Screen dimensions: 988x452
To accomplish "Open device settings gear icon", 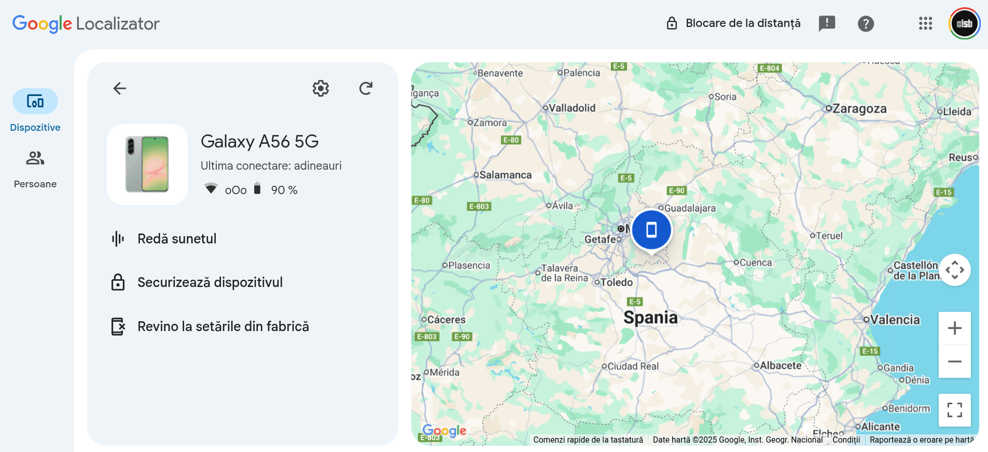I will point(321,88).
